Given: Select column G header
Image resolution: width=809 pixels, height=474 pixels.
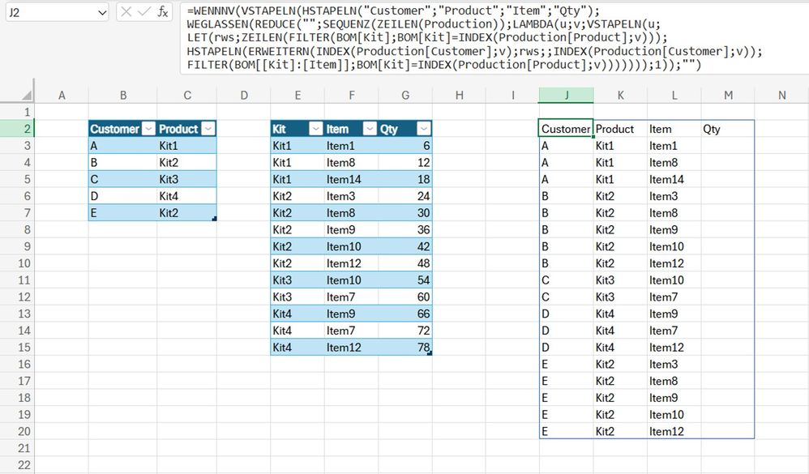Looking at the screenshot, I should 405,96.
